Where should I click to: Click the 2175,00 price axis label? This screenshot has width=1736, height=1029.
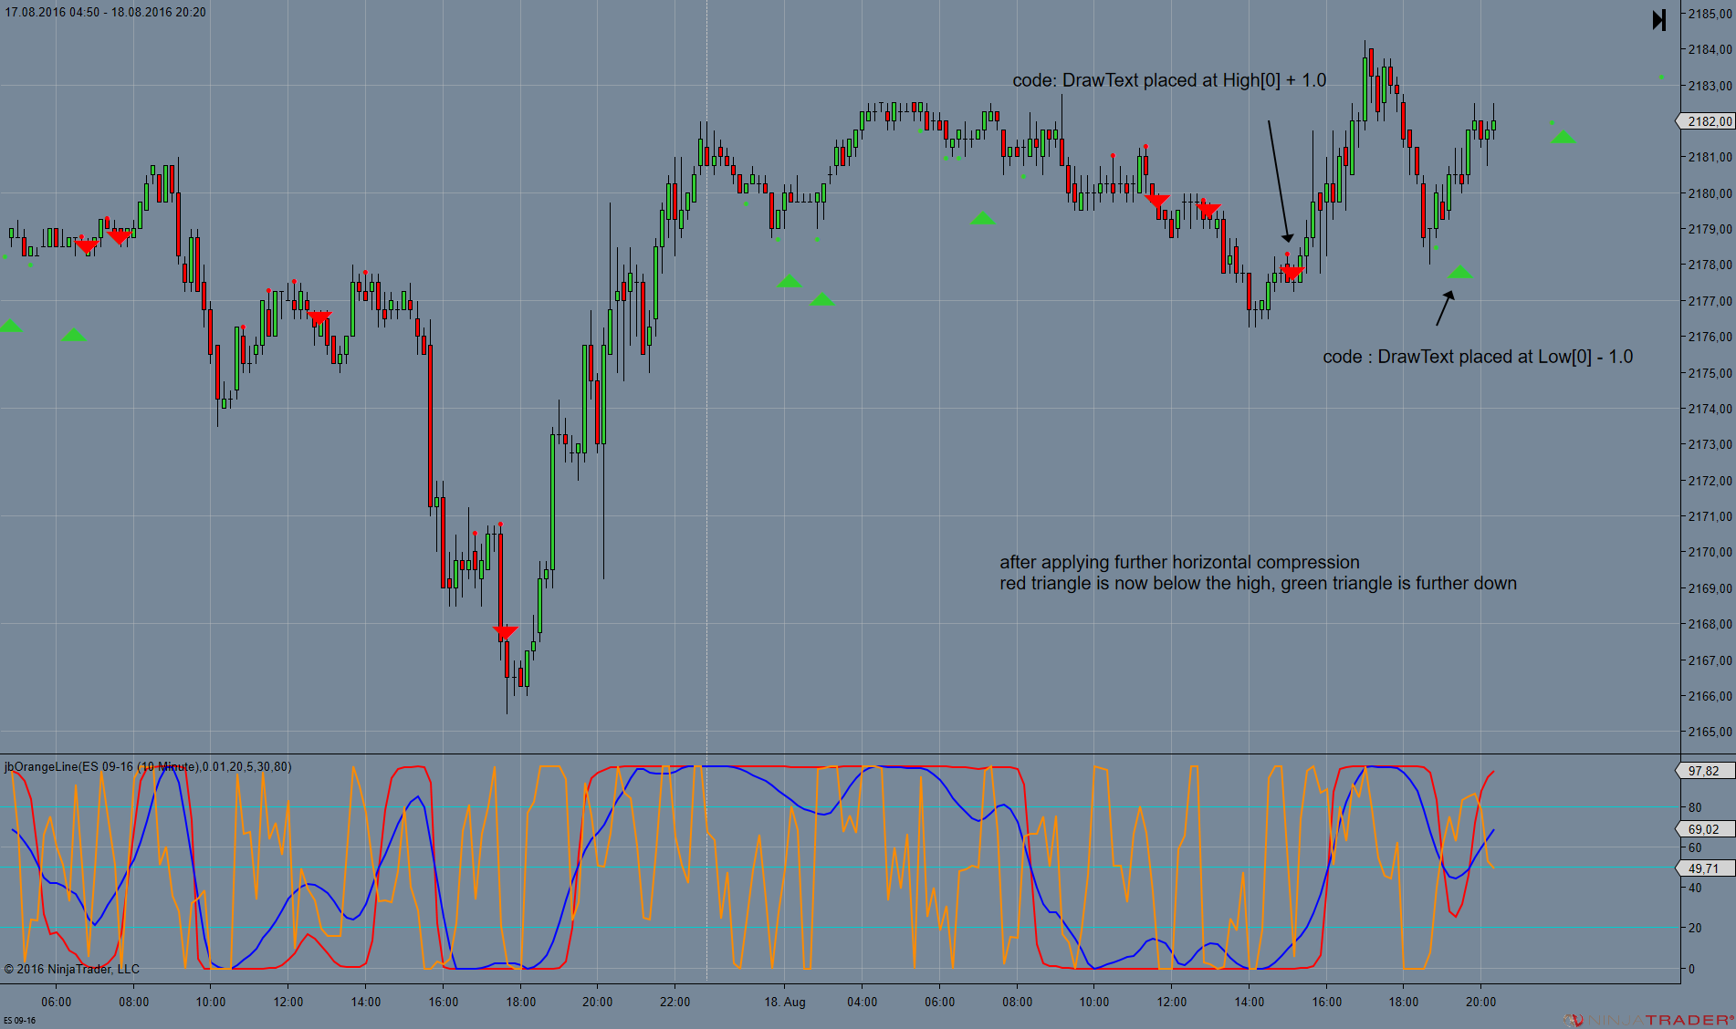click(x=1710, y=373)
